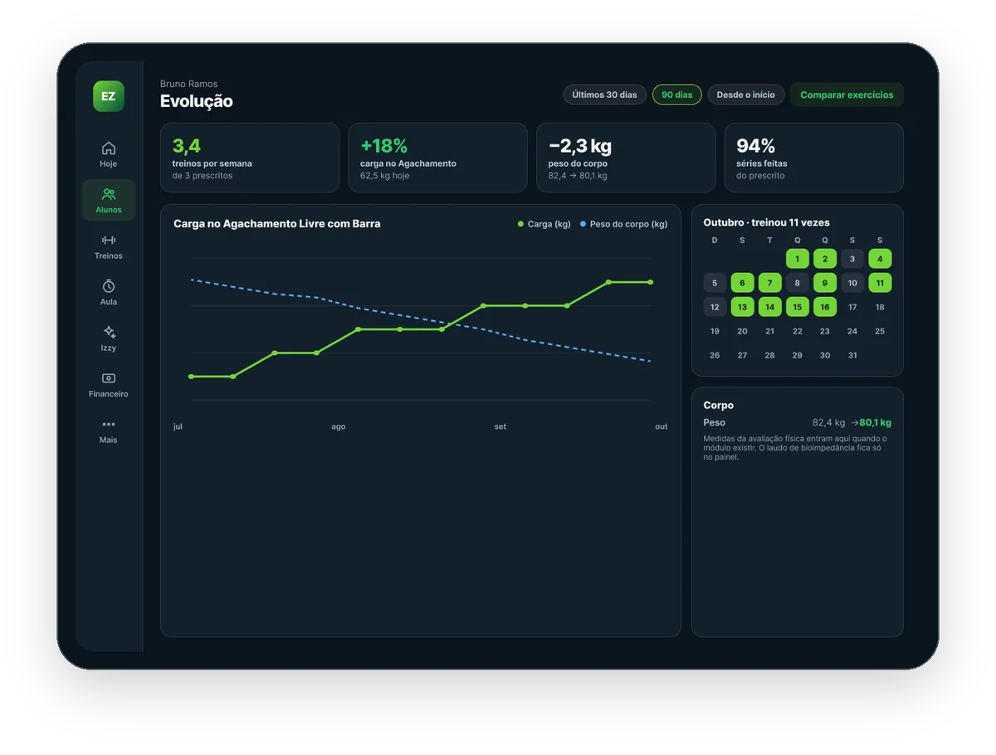996x755 pixels.
Task: Click the 'ago' axis label
Action: click(339, 426)
